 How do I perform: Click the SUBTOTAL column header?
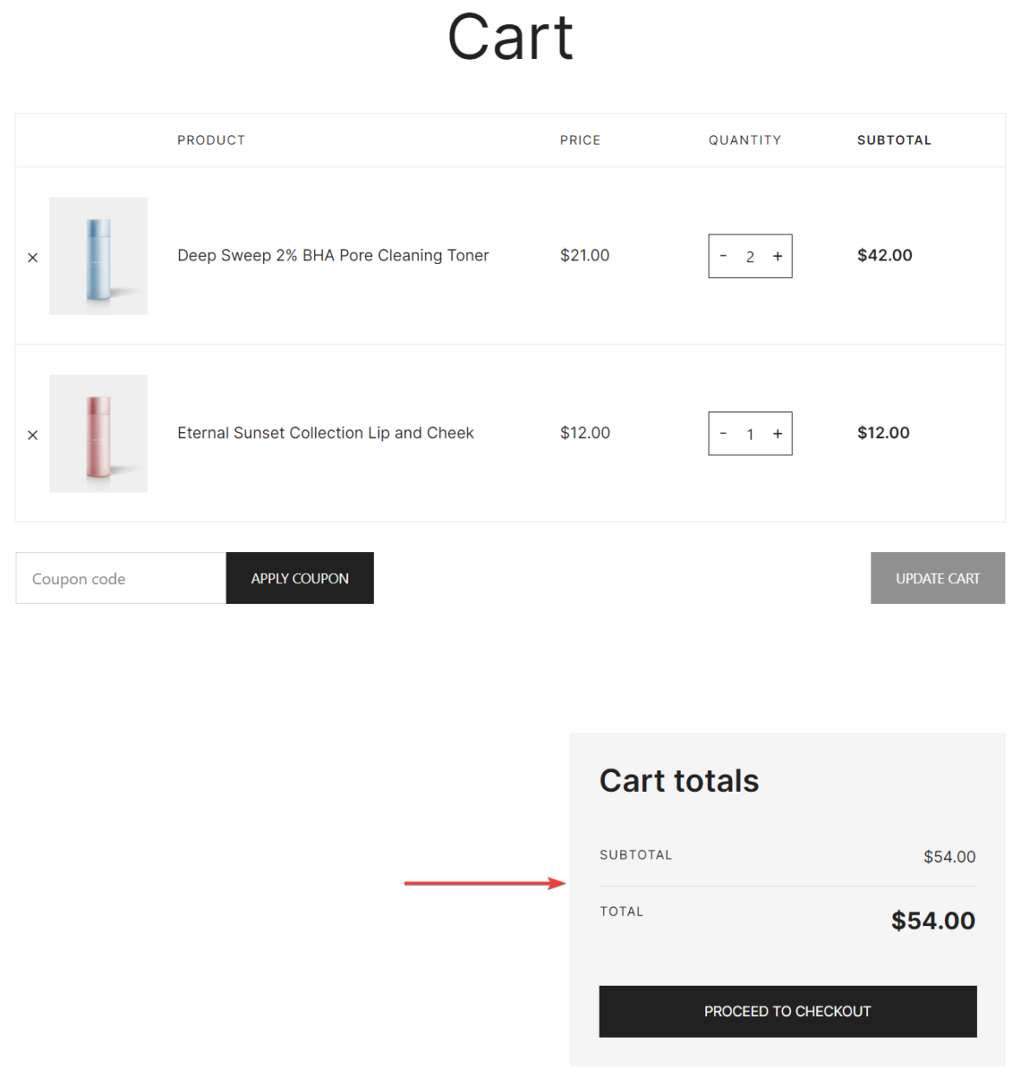pos(894,139)
